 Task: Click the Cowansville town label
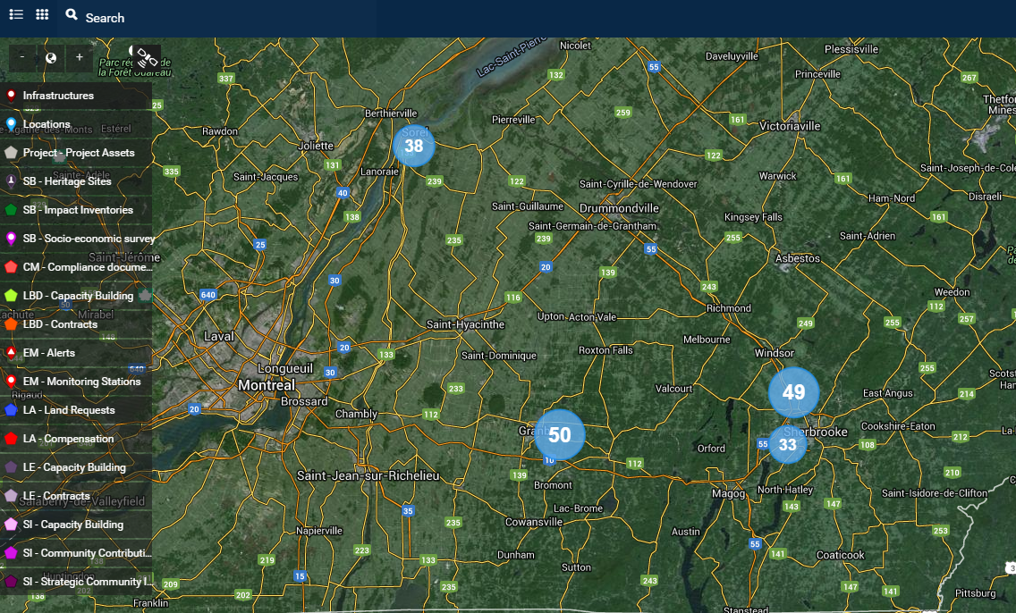(x=534, y=522)
